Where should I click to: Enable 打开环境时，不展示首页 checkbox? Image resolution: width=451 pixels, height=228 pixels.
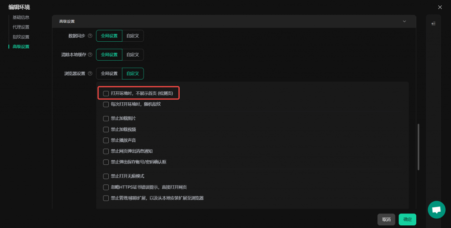tap(106, 94)
